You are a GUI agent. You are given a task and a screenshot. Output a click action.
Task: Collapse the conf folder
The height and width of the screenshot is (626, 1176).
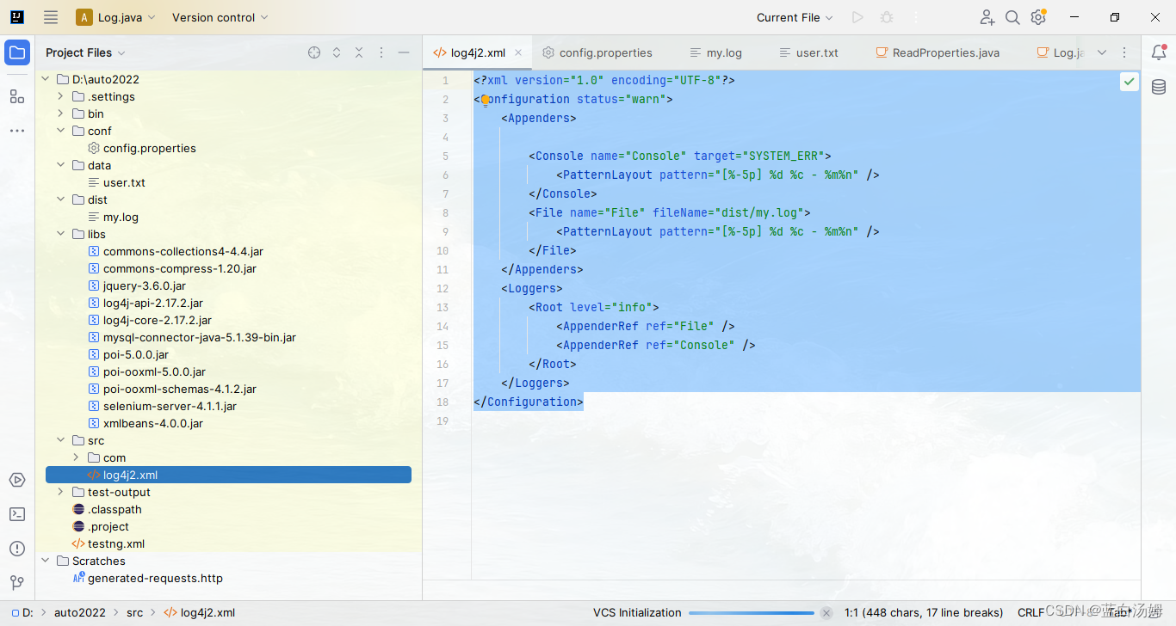[60, 131]
